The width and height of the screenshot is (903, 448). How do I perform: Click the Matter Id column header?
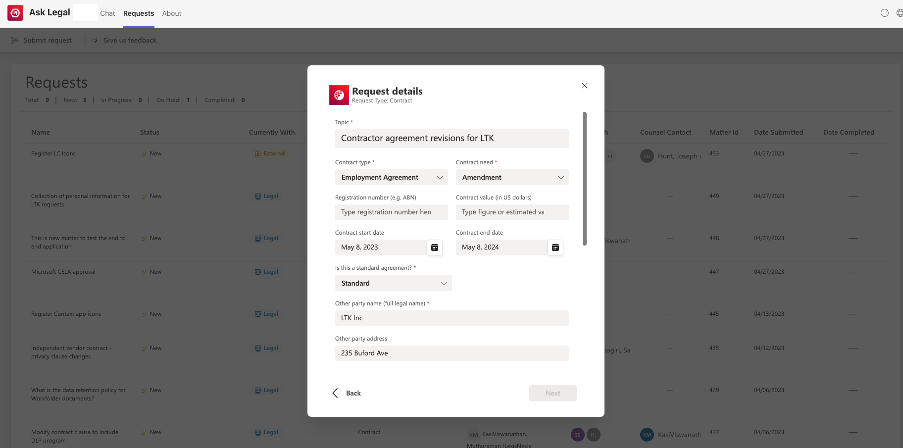click(x=724, y=132)
